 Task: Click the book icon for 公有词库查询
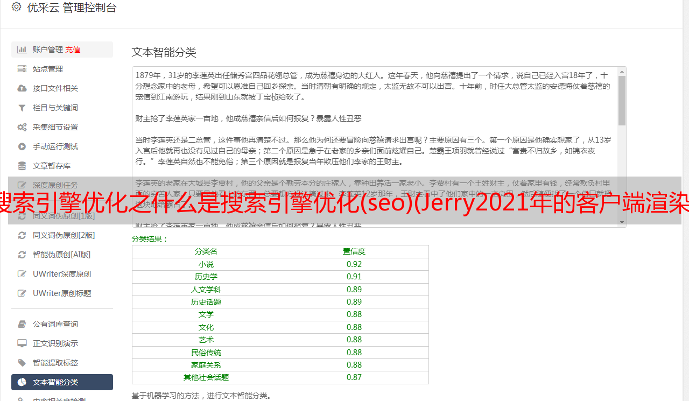(22, 324)
